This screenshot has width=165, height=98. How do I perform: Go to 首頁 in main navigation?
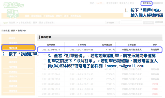27,16
